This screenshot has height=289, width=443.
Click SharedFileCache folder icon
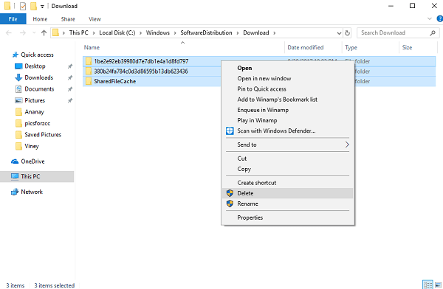tap(89, 81)
